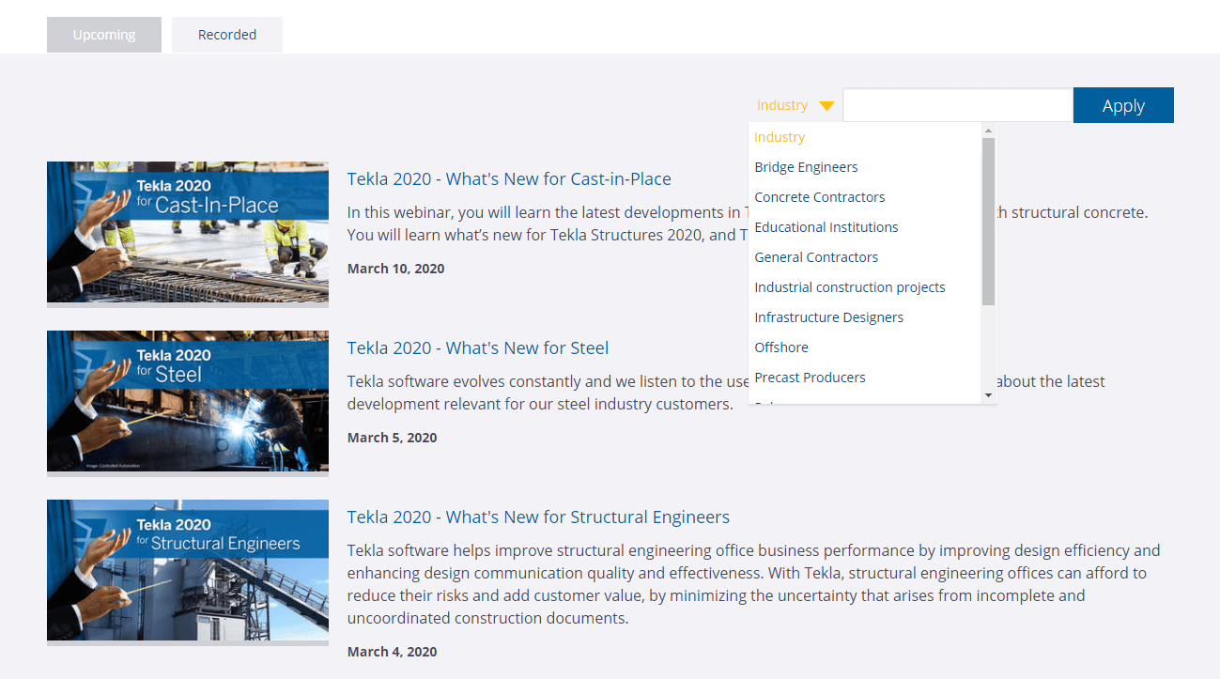This screenshot has width=1220, height=679.
Task: Click the March 4, 2020 date text
Action: point(392,652)
